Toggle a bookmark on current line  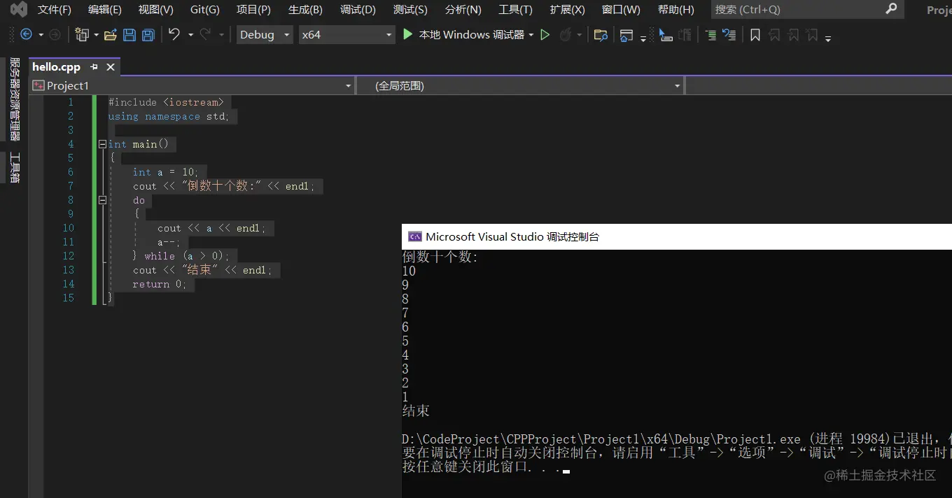755,34
